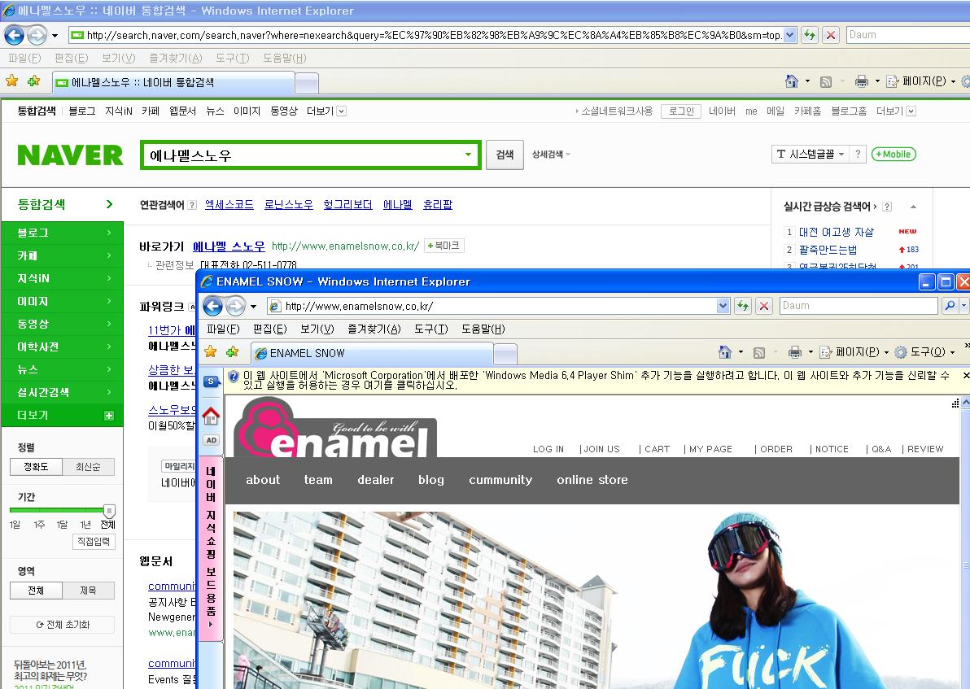Image resolution: width=970 pixels, height=689 pixels.
Task: Open 파일(F) menu in ENAMEL SNOW window
Action: pos(223,329)
